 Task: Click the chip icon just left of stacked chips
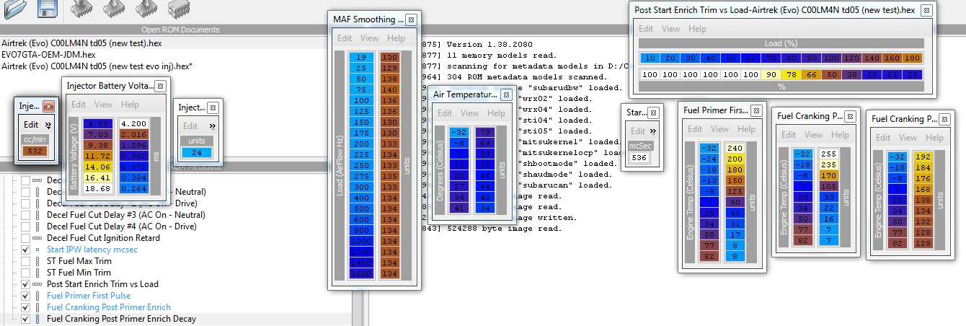point(146,8)
